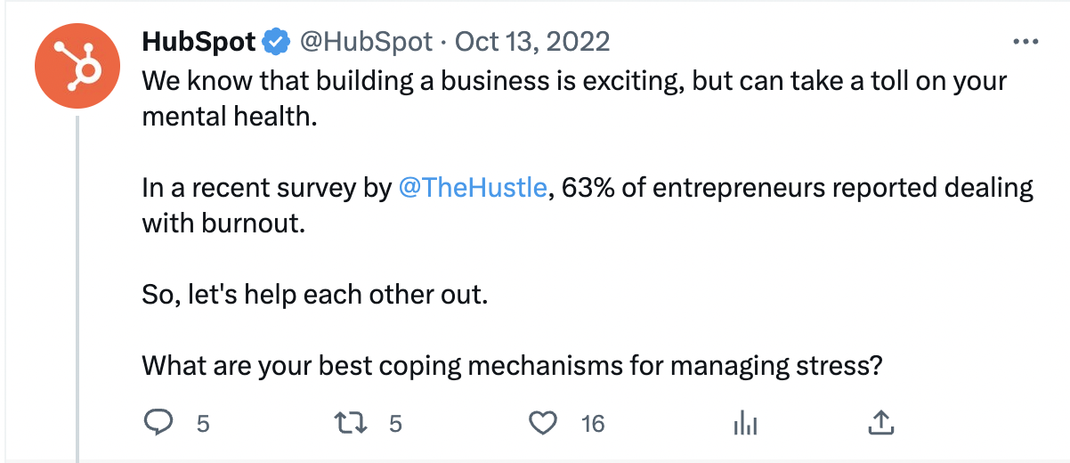Viewport: 1070px width, 463px height.
Task: Click the line "So, let's help each other out."
Action: point(315,295)
